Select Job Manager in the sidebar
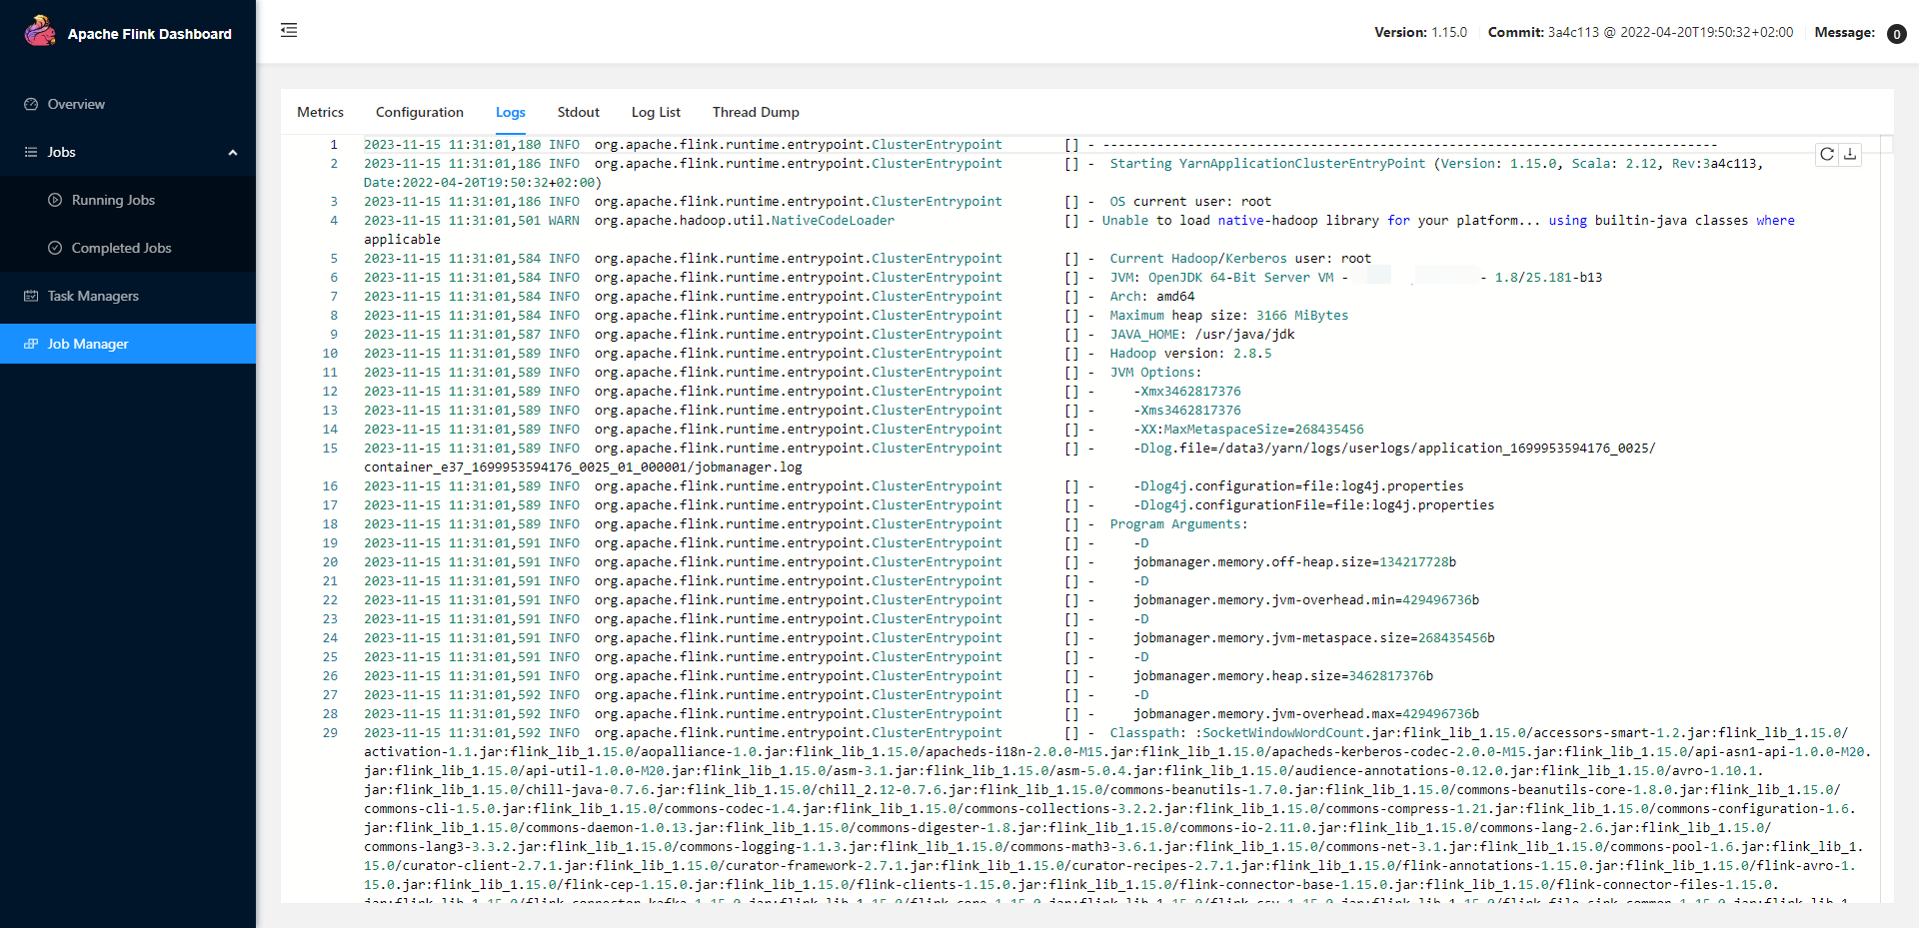 (x=128, y=344)
